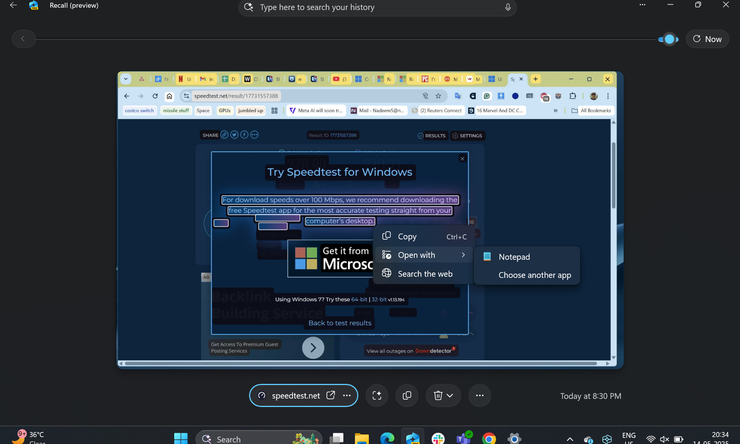
Task: Select Copy from the context menu
Action: point(407,236)
